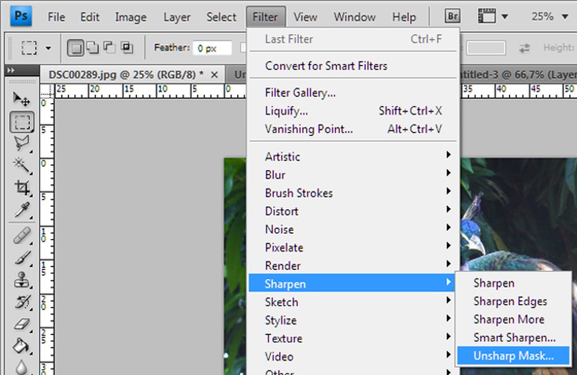The height and width of the screenshot is (375, 577).
Task: Open Unsharp Mask dialog
Action: tap(513, 356)
